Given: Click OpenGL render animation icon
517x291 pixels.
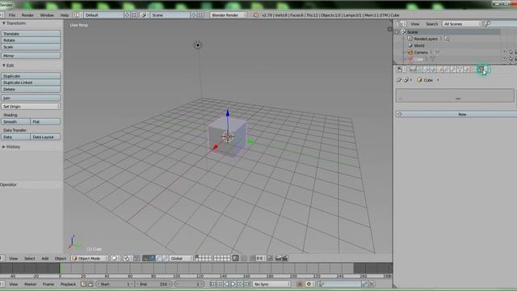Looking at the screenshot, I should tap(285, 259).
